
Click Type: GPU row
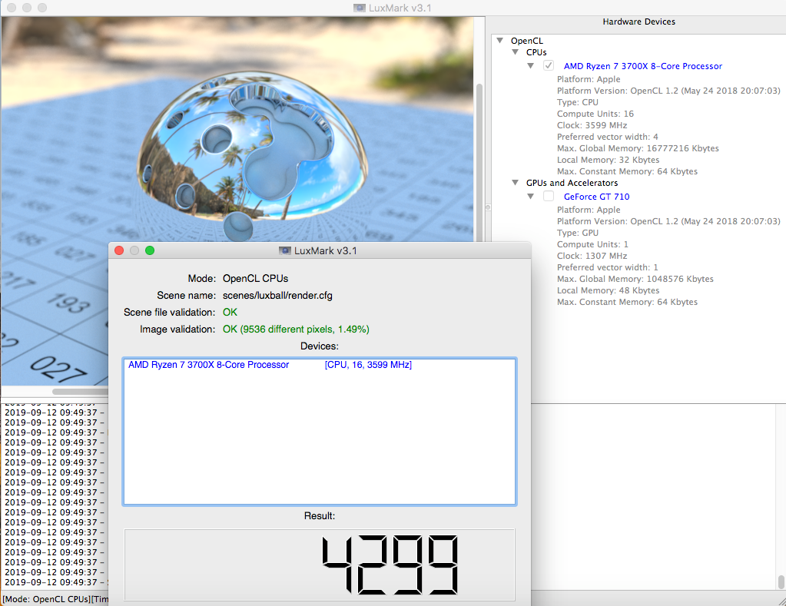pos(578,233)
